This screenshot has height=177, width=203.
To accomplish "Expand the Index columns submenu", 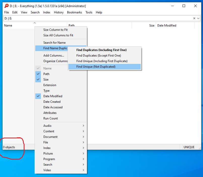I will [61, 148].
